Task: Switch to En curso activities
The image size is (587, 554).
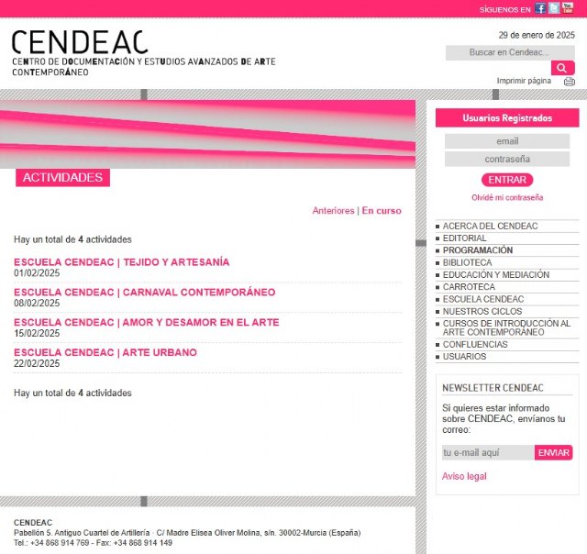Action: pos(382,211)
